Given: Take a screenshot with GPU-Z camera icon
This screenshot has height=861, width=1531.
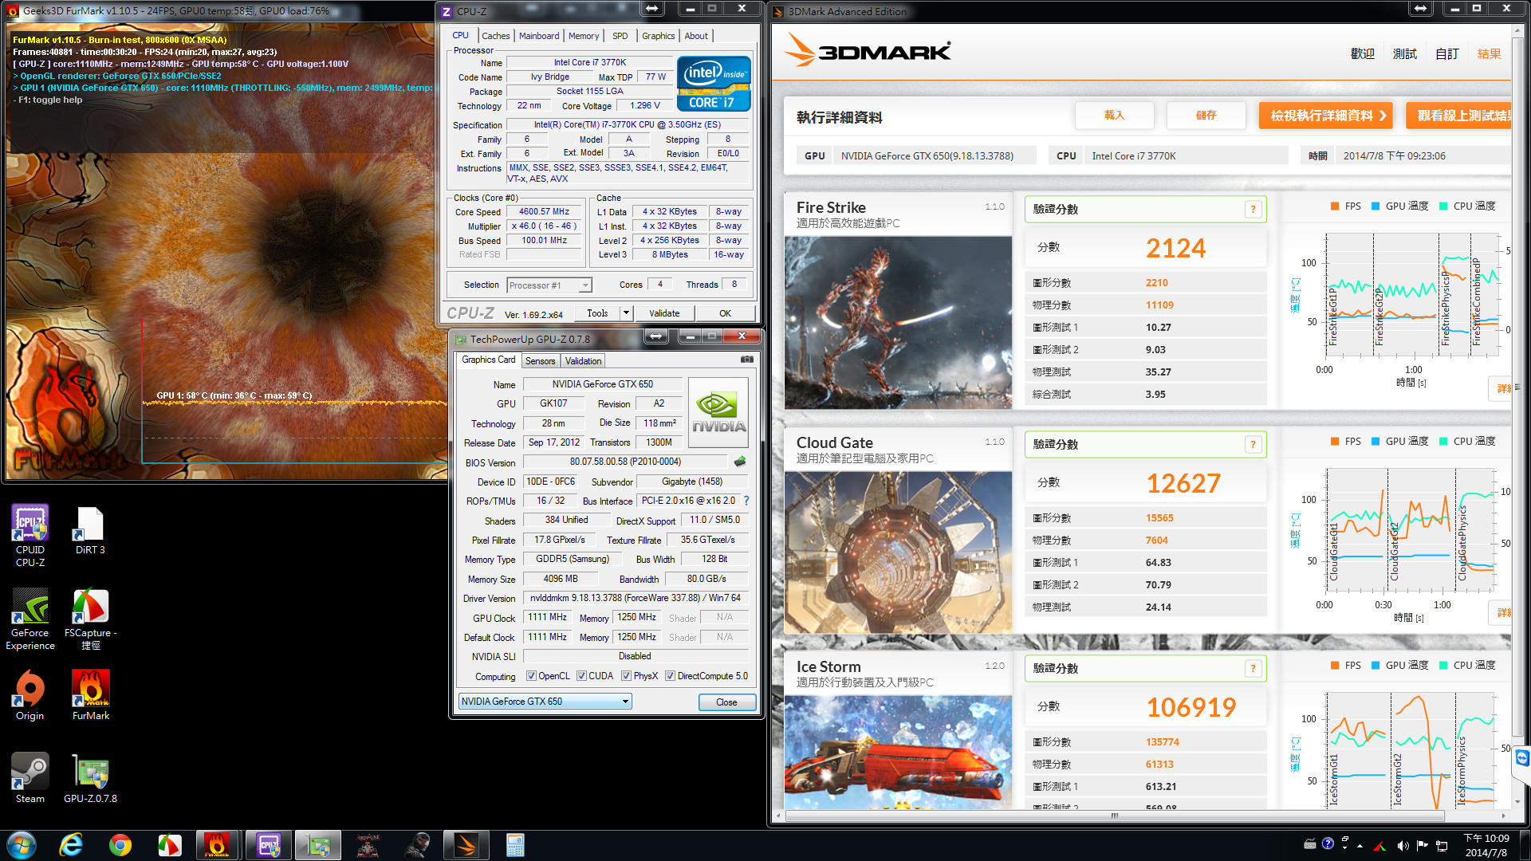Looking at the screenshot, I should [746, 360].
